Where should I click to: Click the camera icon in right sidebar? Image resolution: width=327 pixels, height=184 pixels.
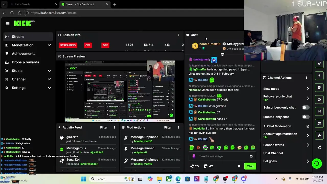coord(319,123)
